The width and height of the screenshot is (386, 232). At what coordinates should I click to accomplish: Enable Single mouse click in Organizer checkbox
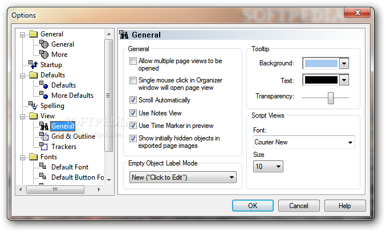click(133, 80)
